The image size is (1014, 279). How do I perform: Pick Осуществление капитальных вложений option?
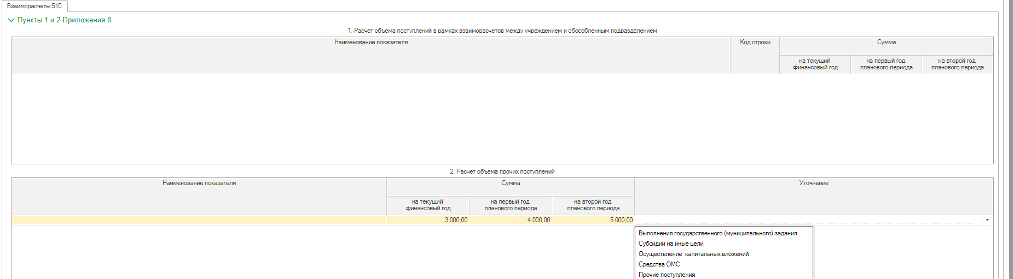[693, 254]
